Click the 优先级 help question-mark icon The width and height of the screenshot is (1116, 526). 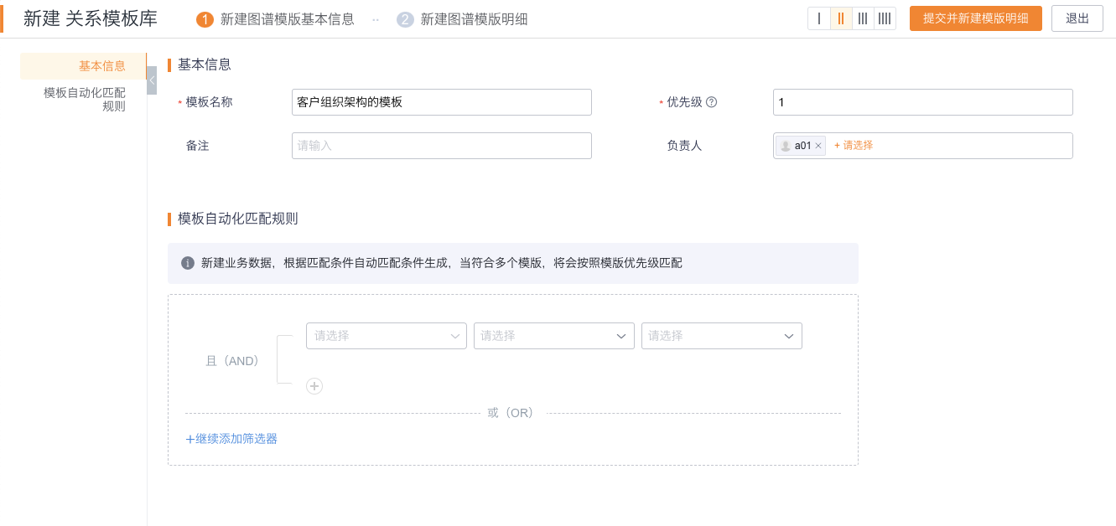click(711, 102)
